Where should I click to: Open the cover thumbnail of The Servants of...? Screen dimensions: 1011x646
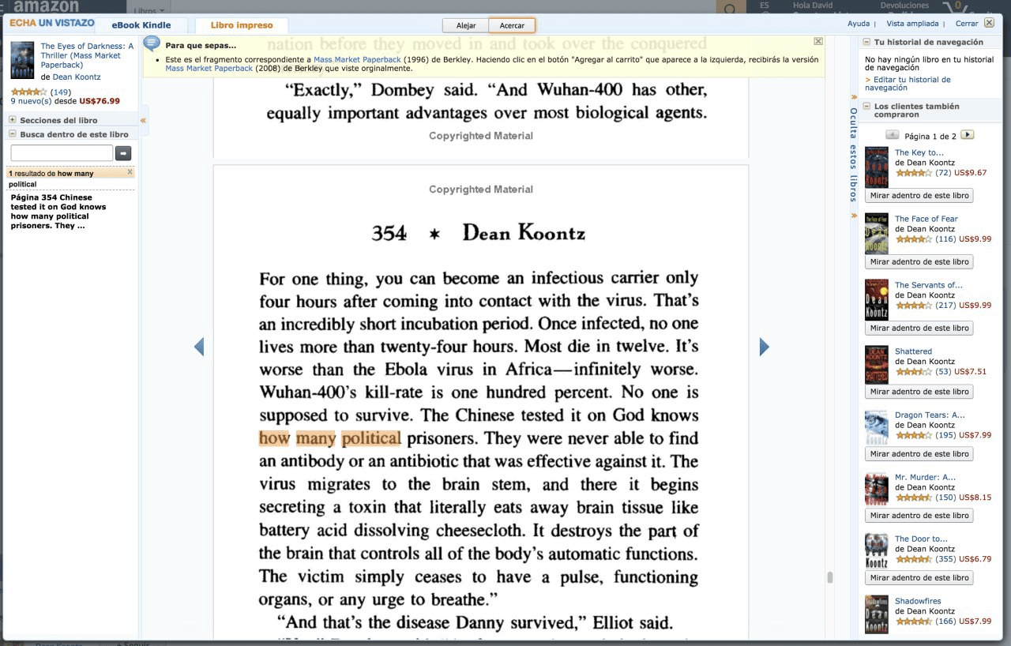click(x=877, y=299)
